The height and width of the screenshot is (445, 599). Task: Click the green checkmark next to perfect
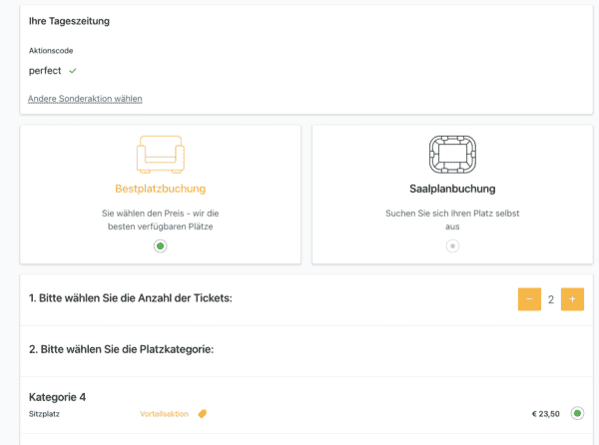point(73,71)
